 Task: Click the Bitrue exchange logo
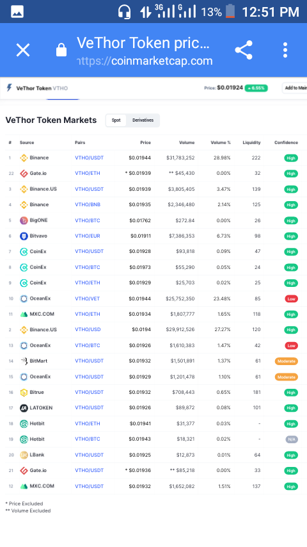[24, 393]
